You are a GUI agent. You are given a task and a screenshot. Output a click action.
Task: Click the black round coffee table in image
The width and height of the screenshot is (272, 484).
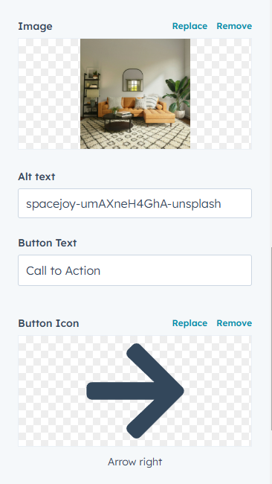118,122
